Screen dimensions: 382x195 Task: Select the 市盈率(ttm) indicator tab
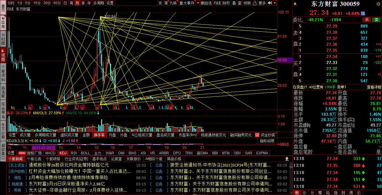click(x=188, y=135)
